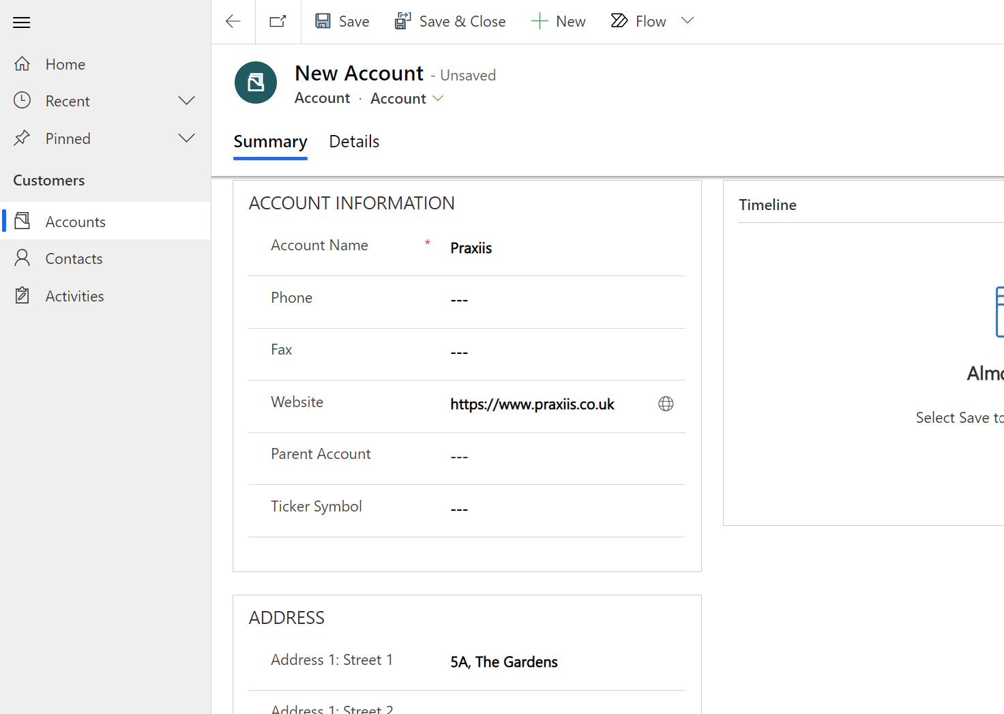The image size is (1004, 714).
Task: Go back with the arrow icon
Action: point(233,22)
